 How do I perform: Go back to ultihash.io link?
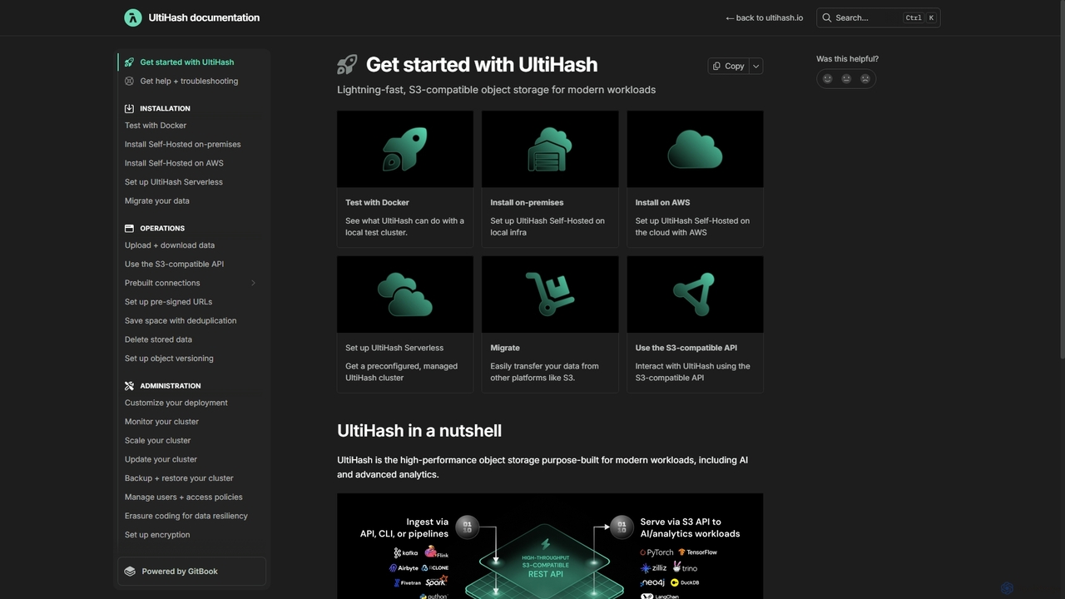point(765,17)
